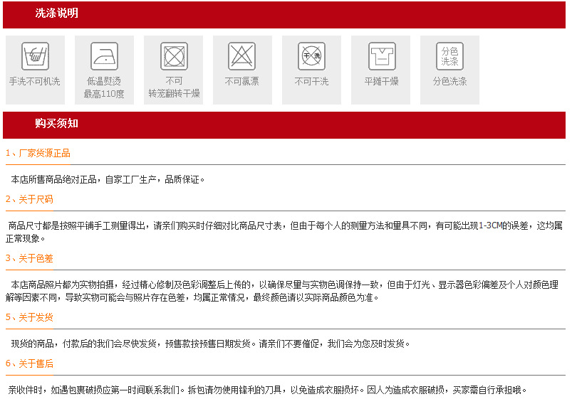Viewport: 572px width, 404px height.
Task: Click the 手洗不可机洗 caption text
Action: pyautogui.click(x=35, y=82)
